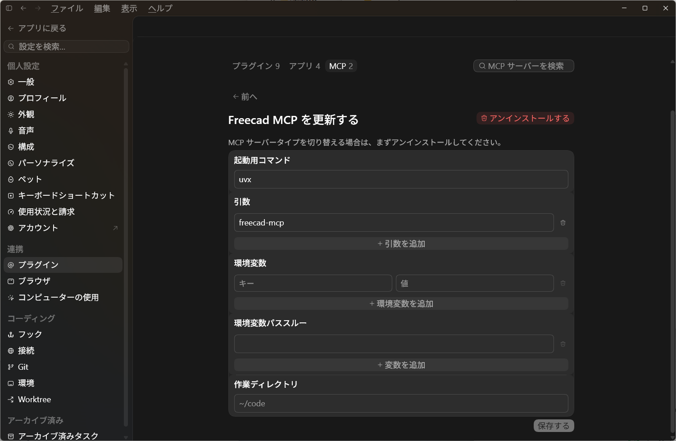Screen dimensions: 676x441
Task: Click the sidebar vertical scrollbar
Action: pyautogui.click(x=126, y=247)
